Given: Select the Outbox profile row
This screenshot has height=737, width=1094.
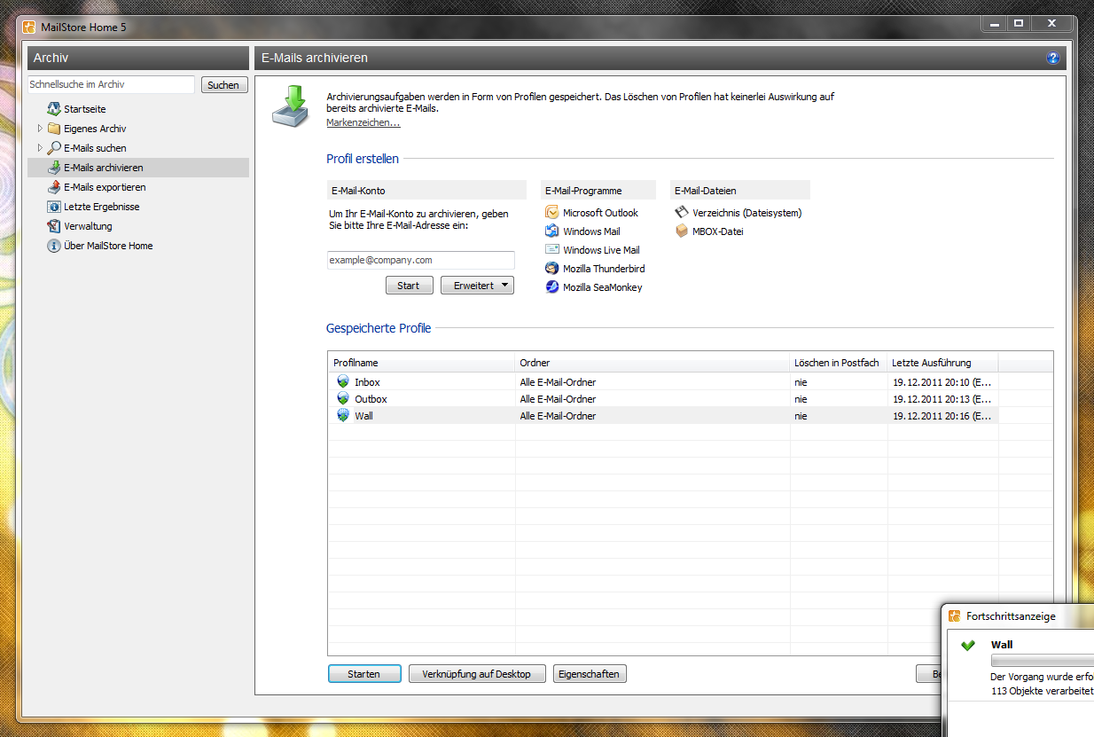Looking at the screenshot, I should pos(371,399).
